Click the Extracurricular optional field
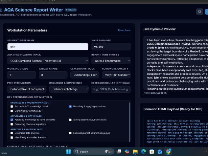This screenshot has height=156, width=208. pyautogui.click(x=111, y=89)
